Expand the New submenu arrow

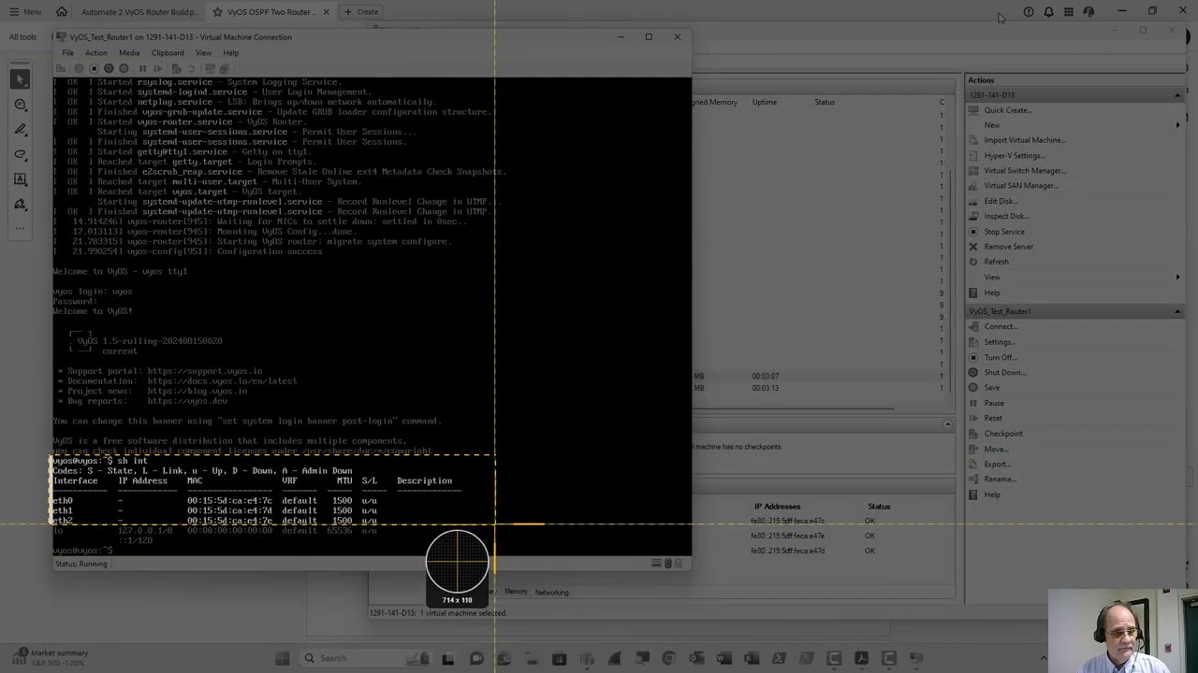(x=1178, y=125)
